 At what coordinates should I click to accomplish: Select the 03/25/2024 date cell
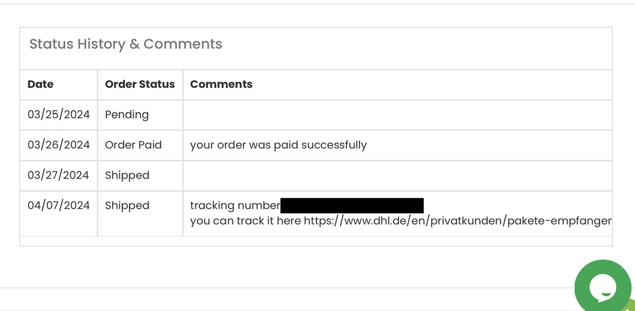59,114
